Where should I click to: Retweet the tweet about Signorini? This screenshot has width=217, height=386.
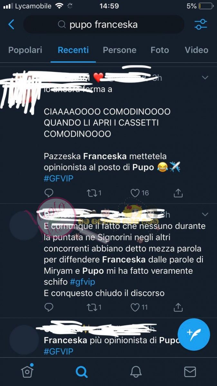pos(94,307)
